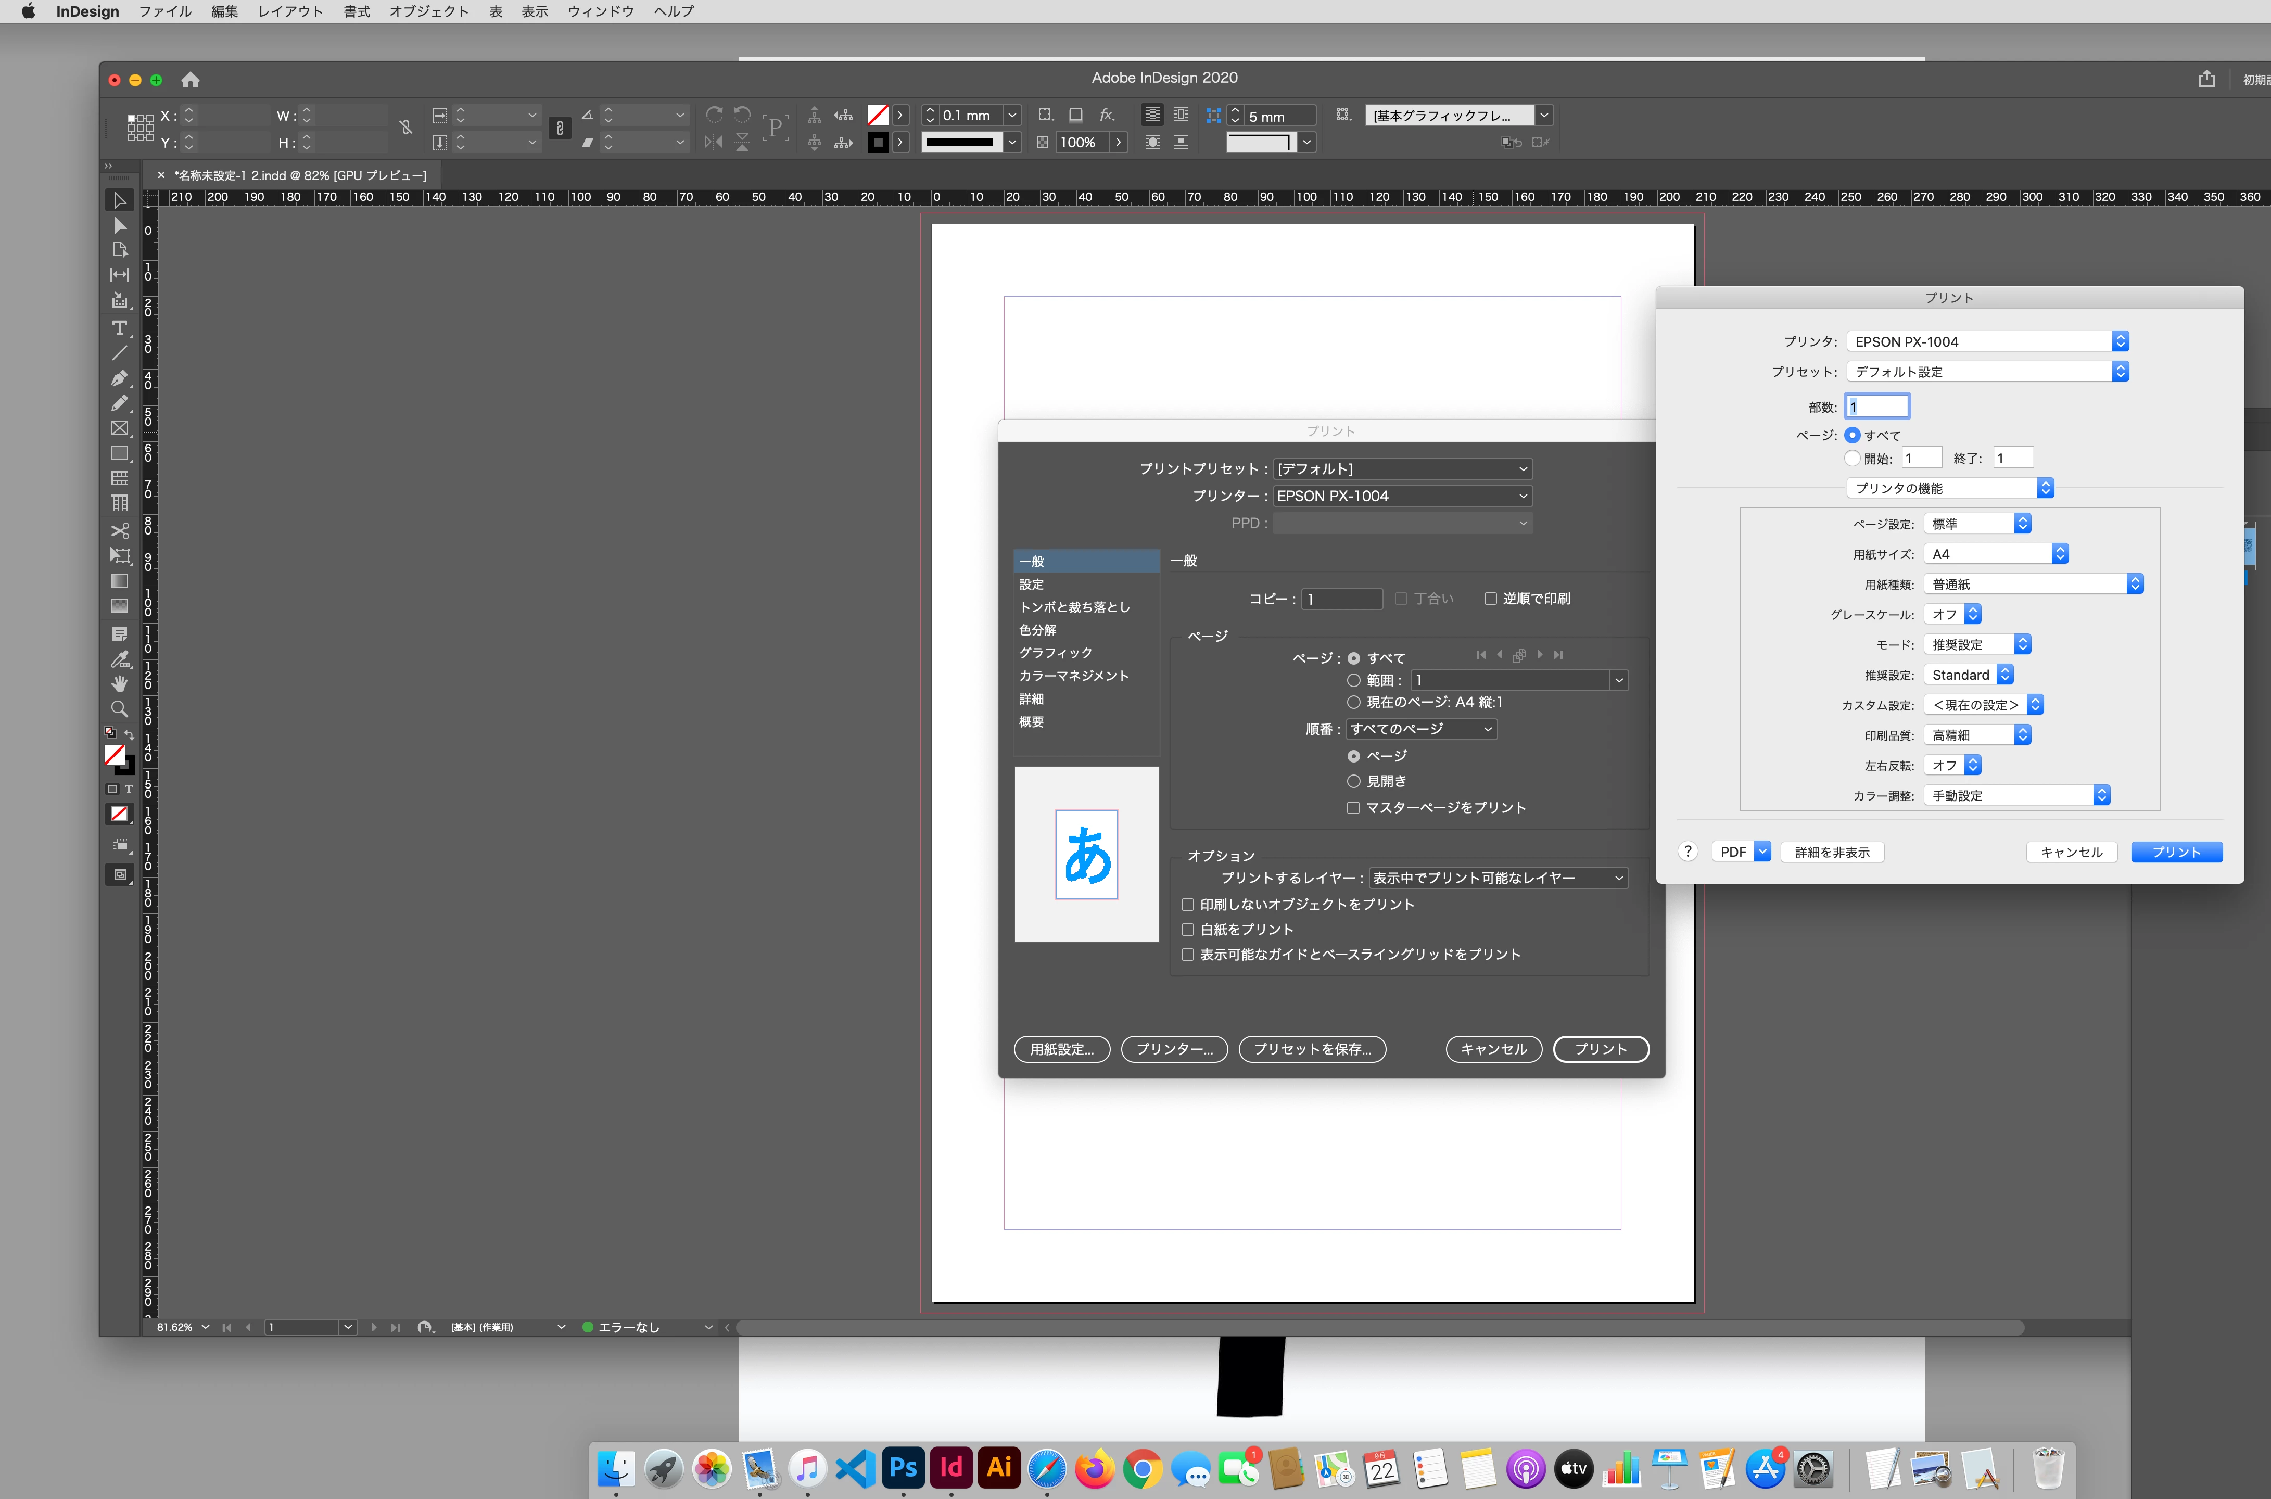Screen dimensions: 2271x1499
Task: Select the Hand tool
Action: click(x=120, y=683)
